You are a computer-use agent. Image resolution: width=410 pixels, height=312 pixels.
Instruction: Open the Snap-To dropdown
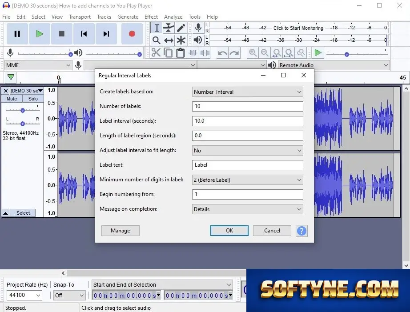69,295
